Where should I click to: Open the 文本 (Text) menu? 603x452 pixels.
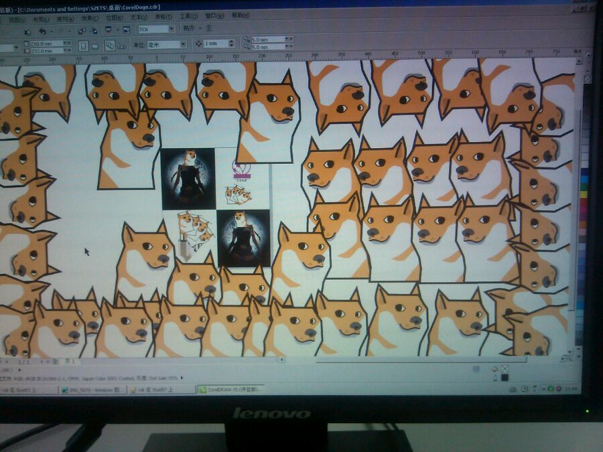click(x=139, y=17)
